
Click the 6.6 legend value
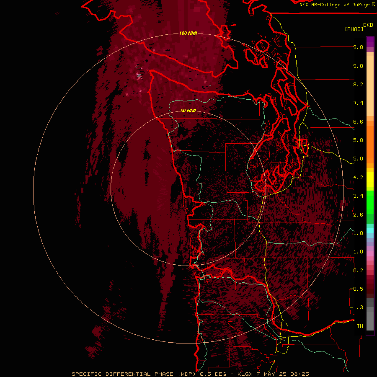[358, 121]
